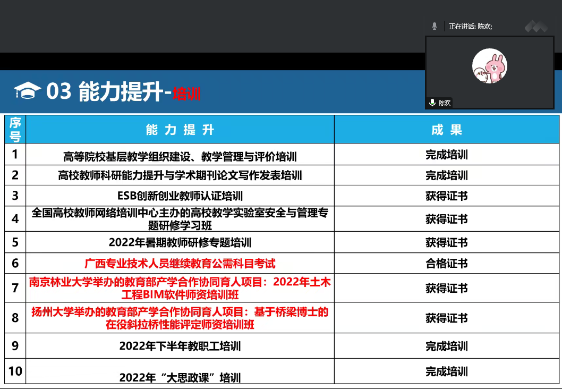Viewport: 562px width, 389px height.
Task: Click 获得证书 in the ESB row
Action: 447,196
